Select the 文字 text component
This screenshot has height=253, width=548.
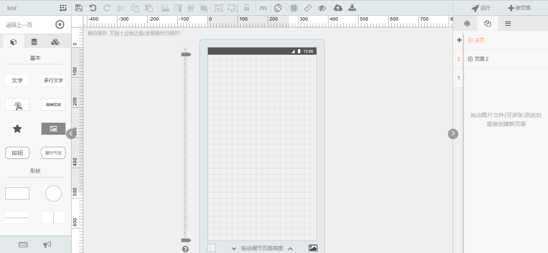coord(17,80)
